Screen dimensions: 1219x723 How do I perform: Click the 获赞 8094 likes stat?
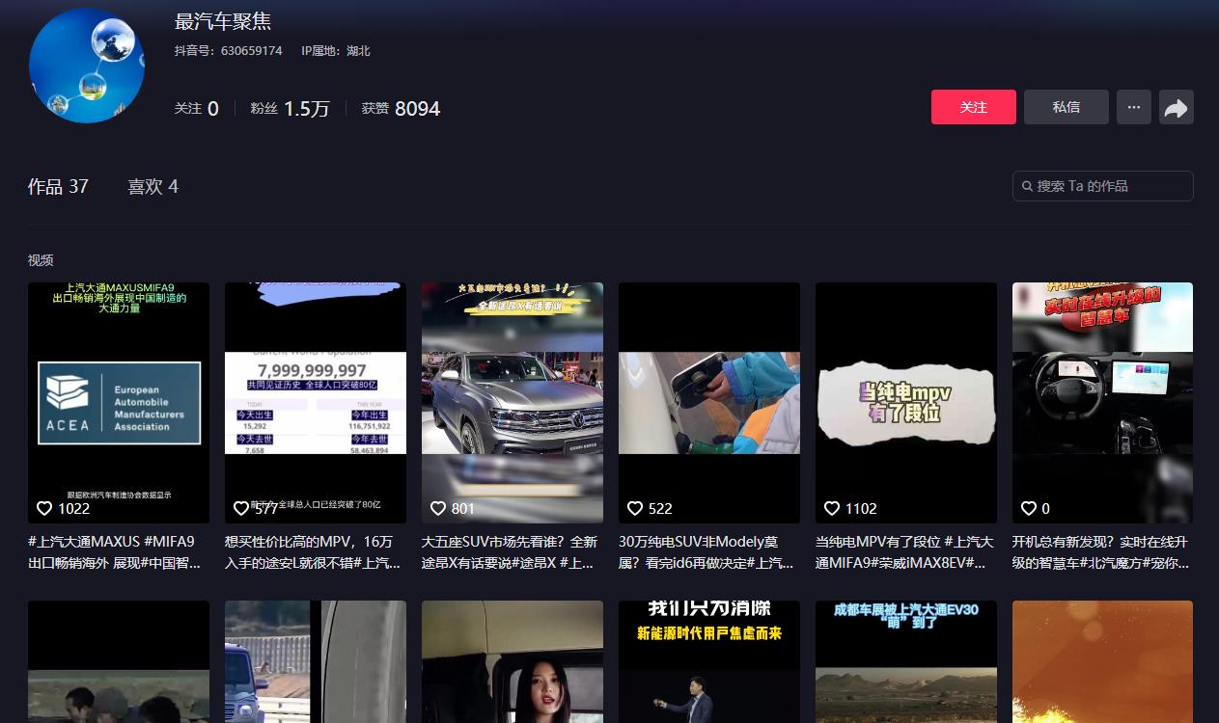[401, 109]
